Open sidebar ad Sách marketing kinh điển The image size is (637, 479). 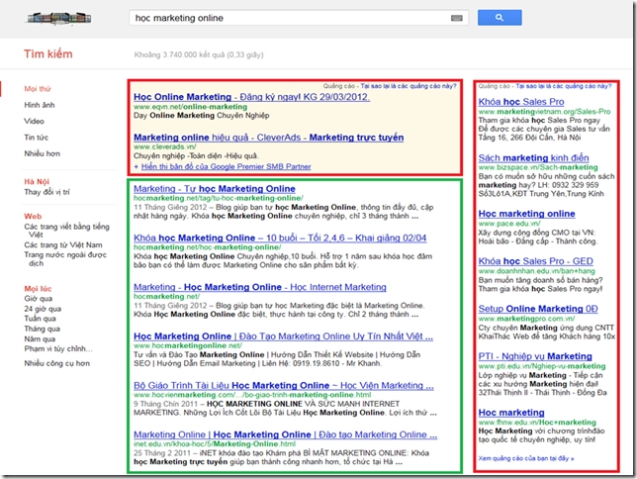tap(533, 157)
